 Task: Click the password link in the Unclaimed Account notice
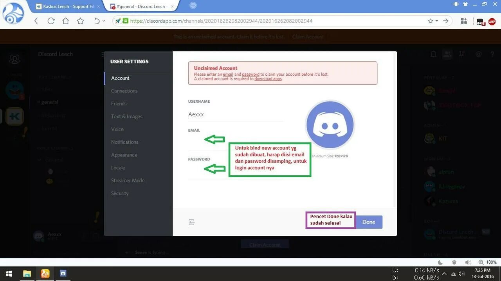(250, 74)
